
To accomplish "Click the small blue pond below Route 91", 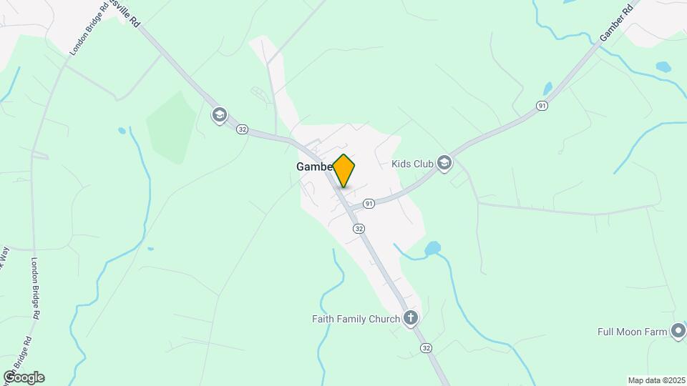I will [x=432, y=248].
